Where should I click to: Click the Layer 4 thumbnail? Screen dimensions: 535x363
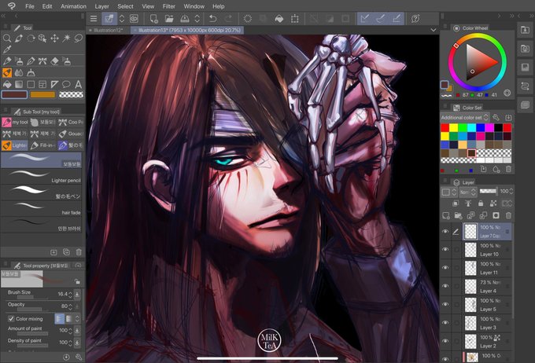click(x=470, y=287)
